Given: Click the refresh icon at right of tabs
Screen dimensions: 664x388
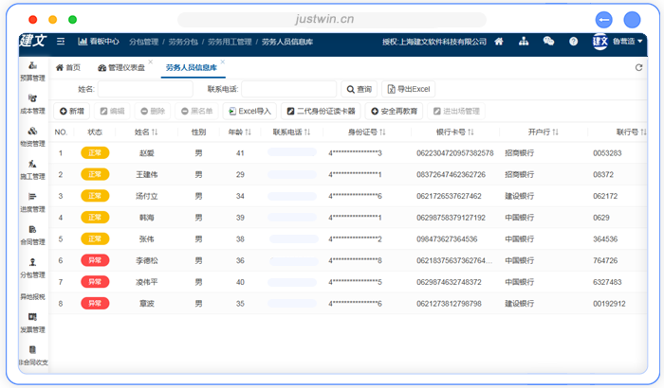Looking at the screenshot, I should pos(638,68).
